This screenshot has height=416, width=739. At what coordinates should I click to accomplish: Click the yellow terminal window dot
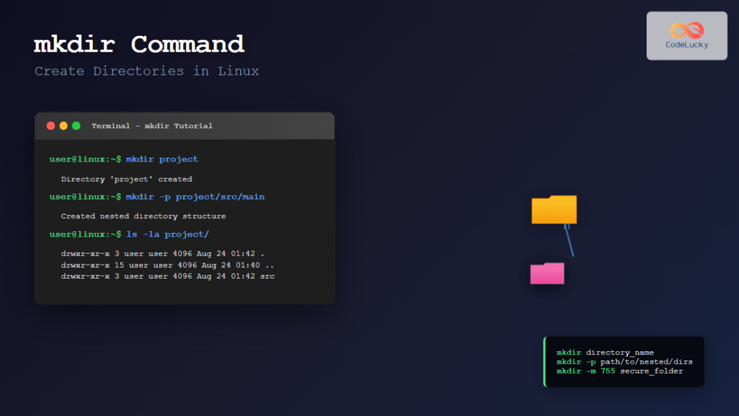pyautogui.click(x=63, y=125)
